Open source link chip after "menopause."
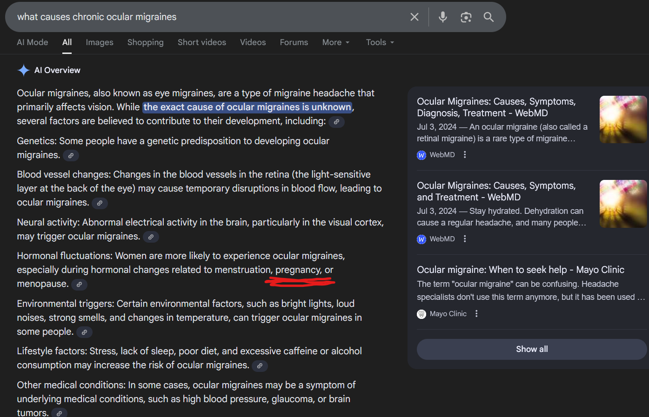Screen dimensions: 649x417 tap(79, 285)
